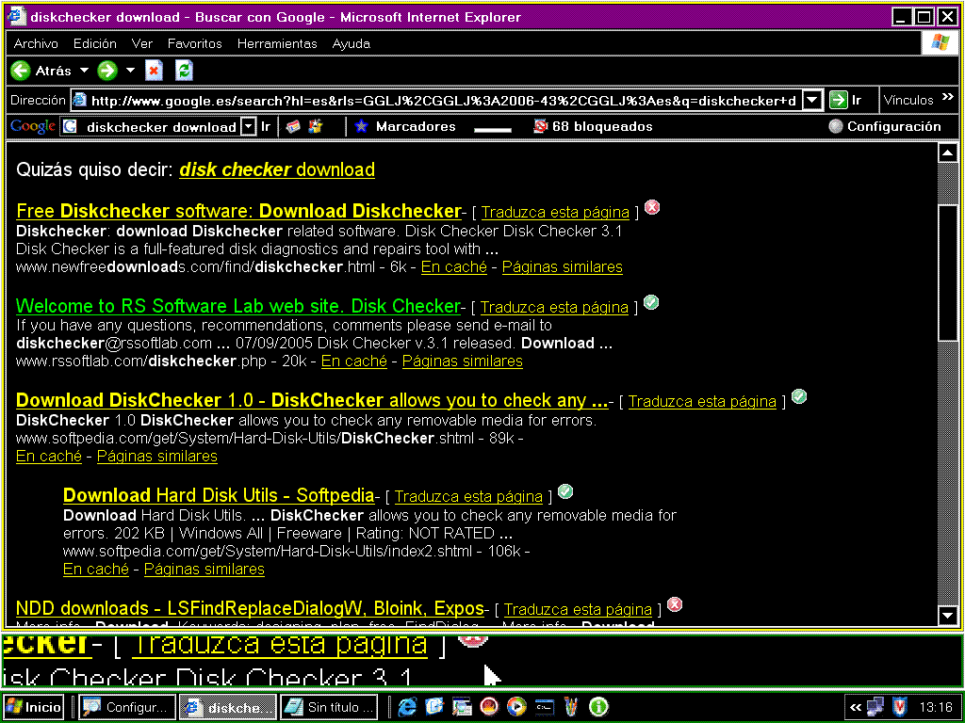
Task: Click the Google logo on the toolbar
Action: click(x=33, y=126)
